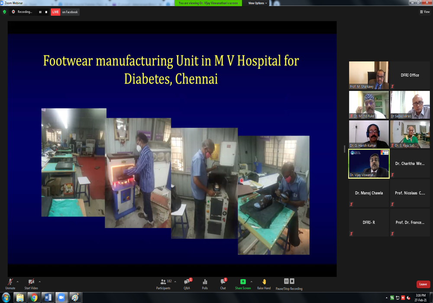Expand video options arrow beside Start Video
The width and height of the screenshot is (433, 303).
(x=39, y=281)
